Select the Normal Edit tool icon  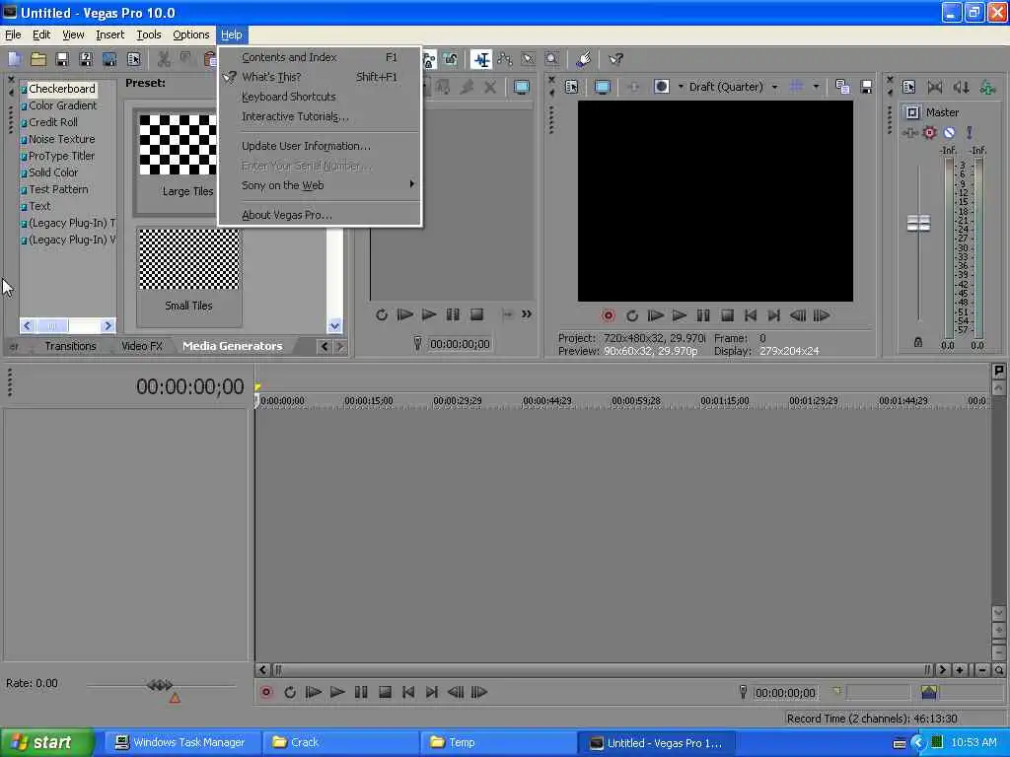click(481, 59)
